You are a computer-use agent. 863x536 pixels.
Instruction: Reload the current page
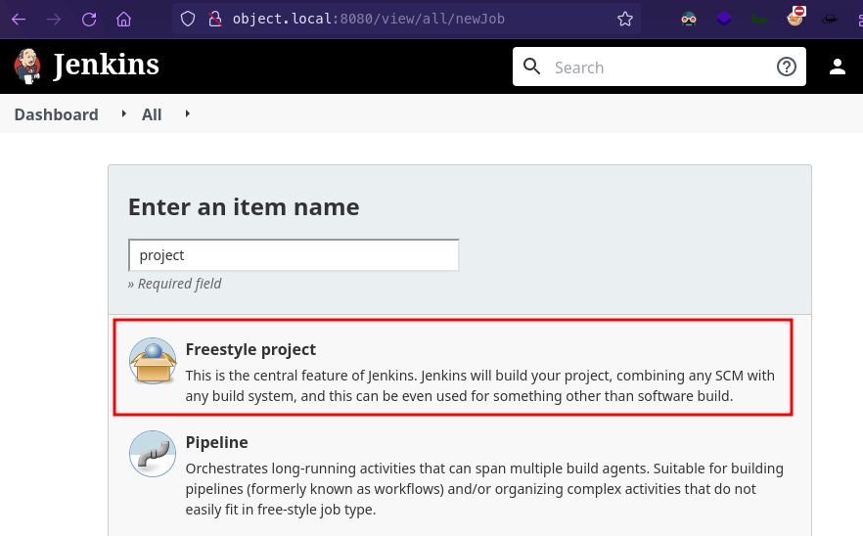(x=89, y=19)
